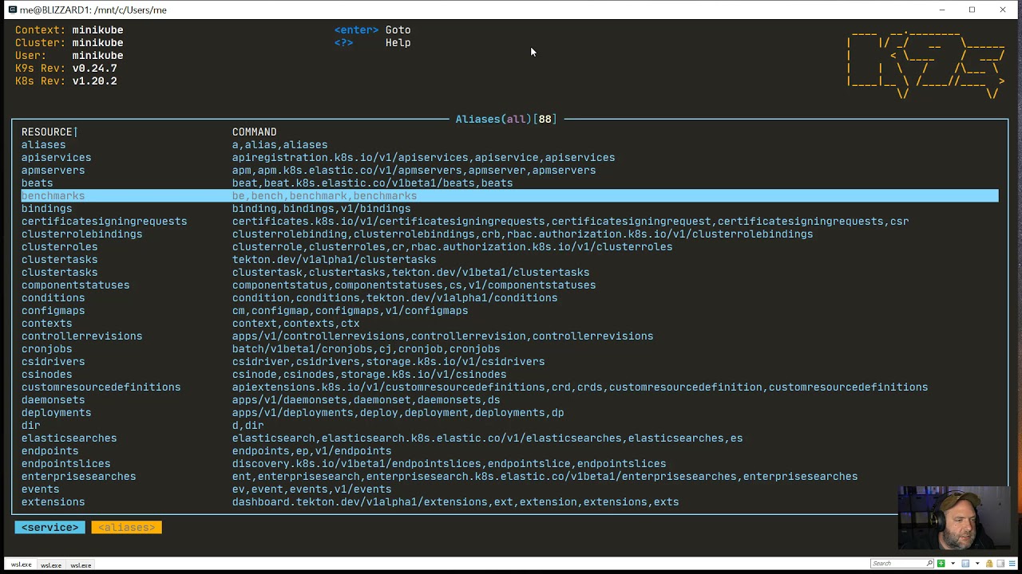Click the K8s Rev v1.20.2 line
Viewport: 1022px width, 574px height.
coord(66,81)
